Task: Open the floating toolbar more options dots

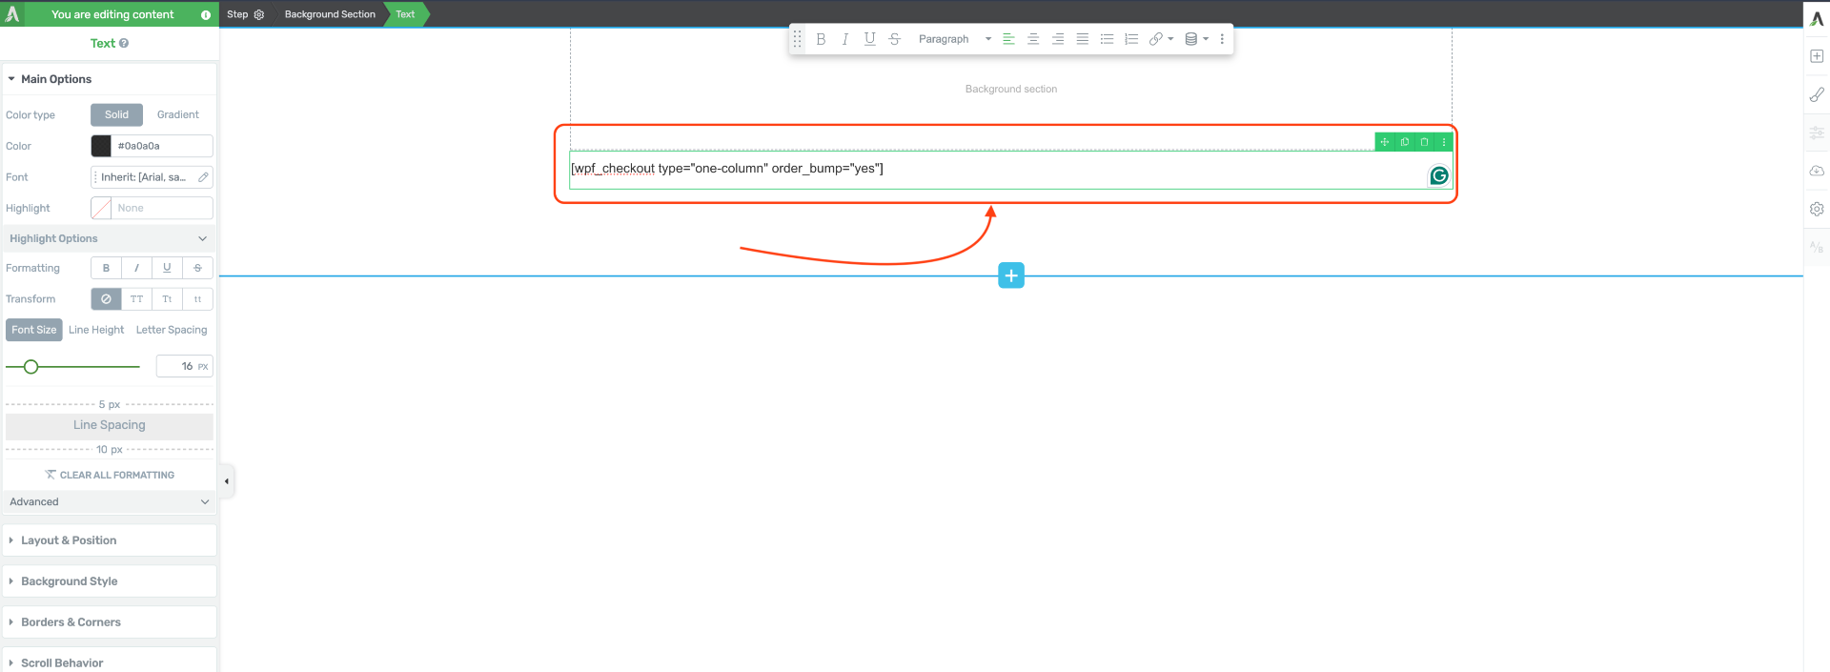Action: [x=1222, y=39]
